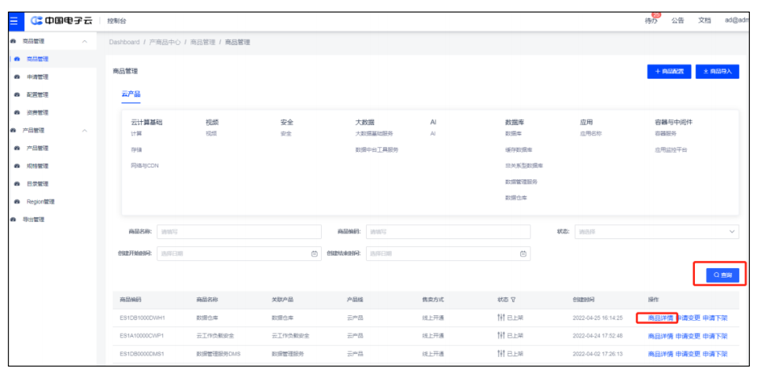Click 申请下架 for row ES1A10000CWP1
757x372 pixels.
(x=715, y=337)
